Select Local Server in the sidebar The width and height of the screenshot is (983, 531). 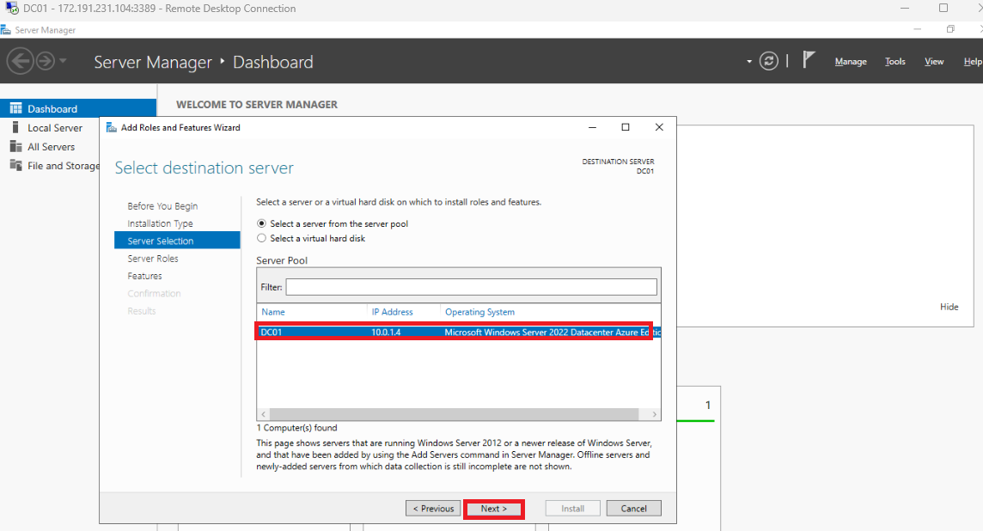tap(54, 128)
